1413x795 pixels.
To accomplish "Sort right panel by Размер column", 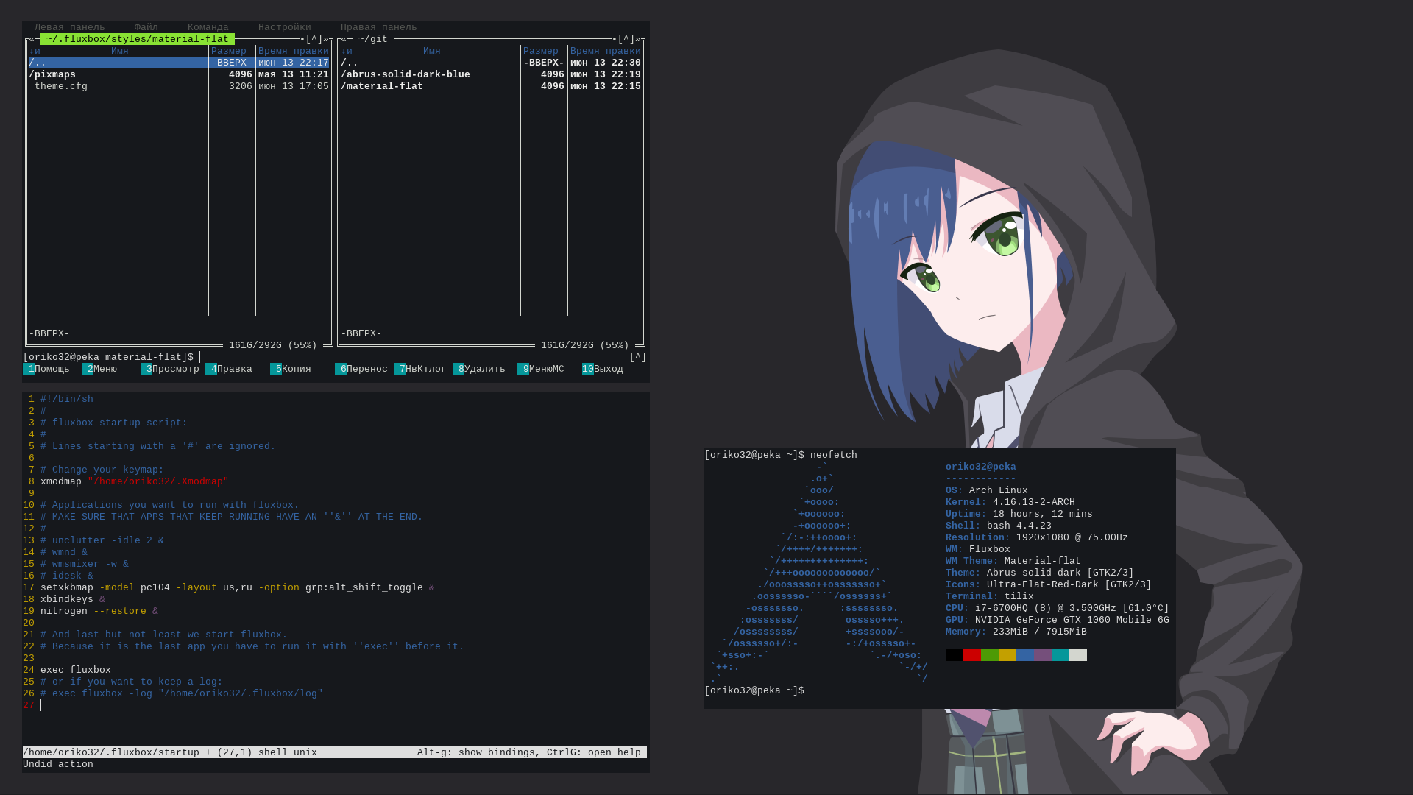I will [541, 51].
